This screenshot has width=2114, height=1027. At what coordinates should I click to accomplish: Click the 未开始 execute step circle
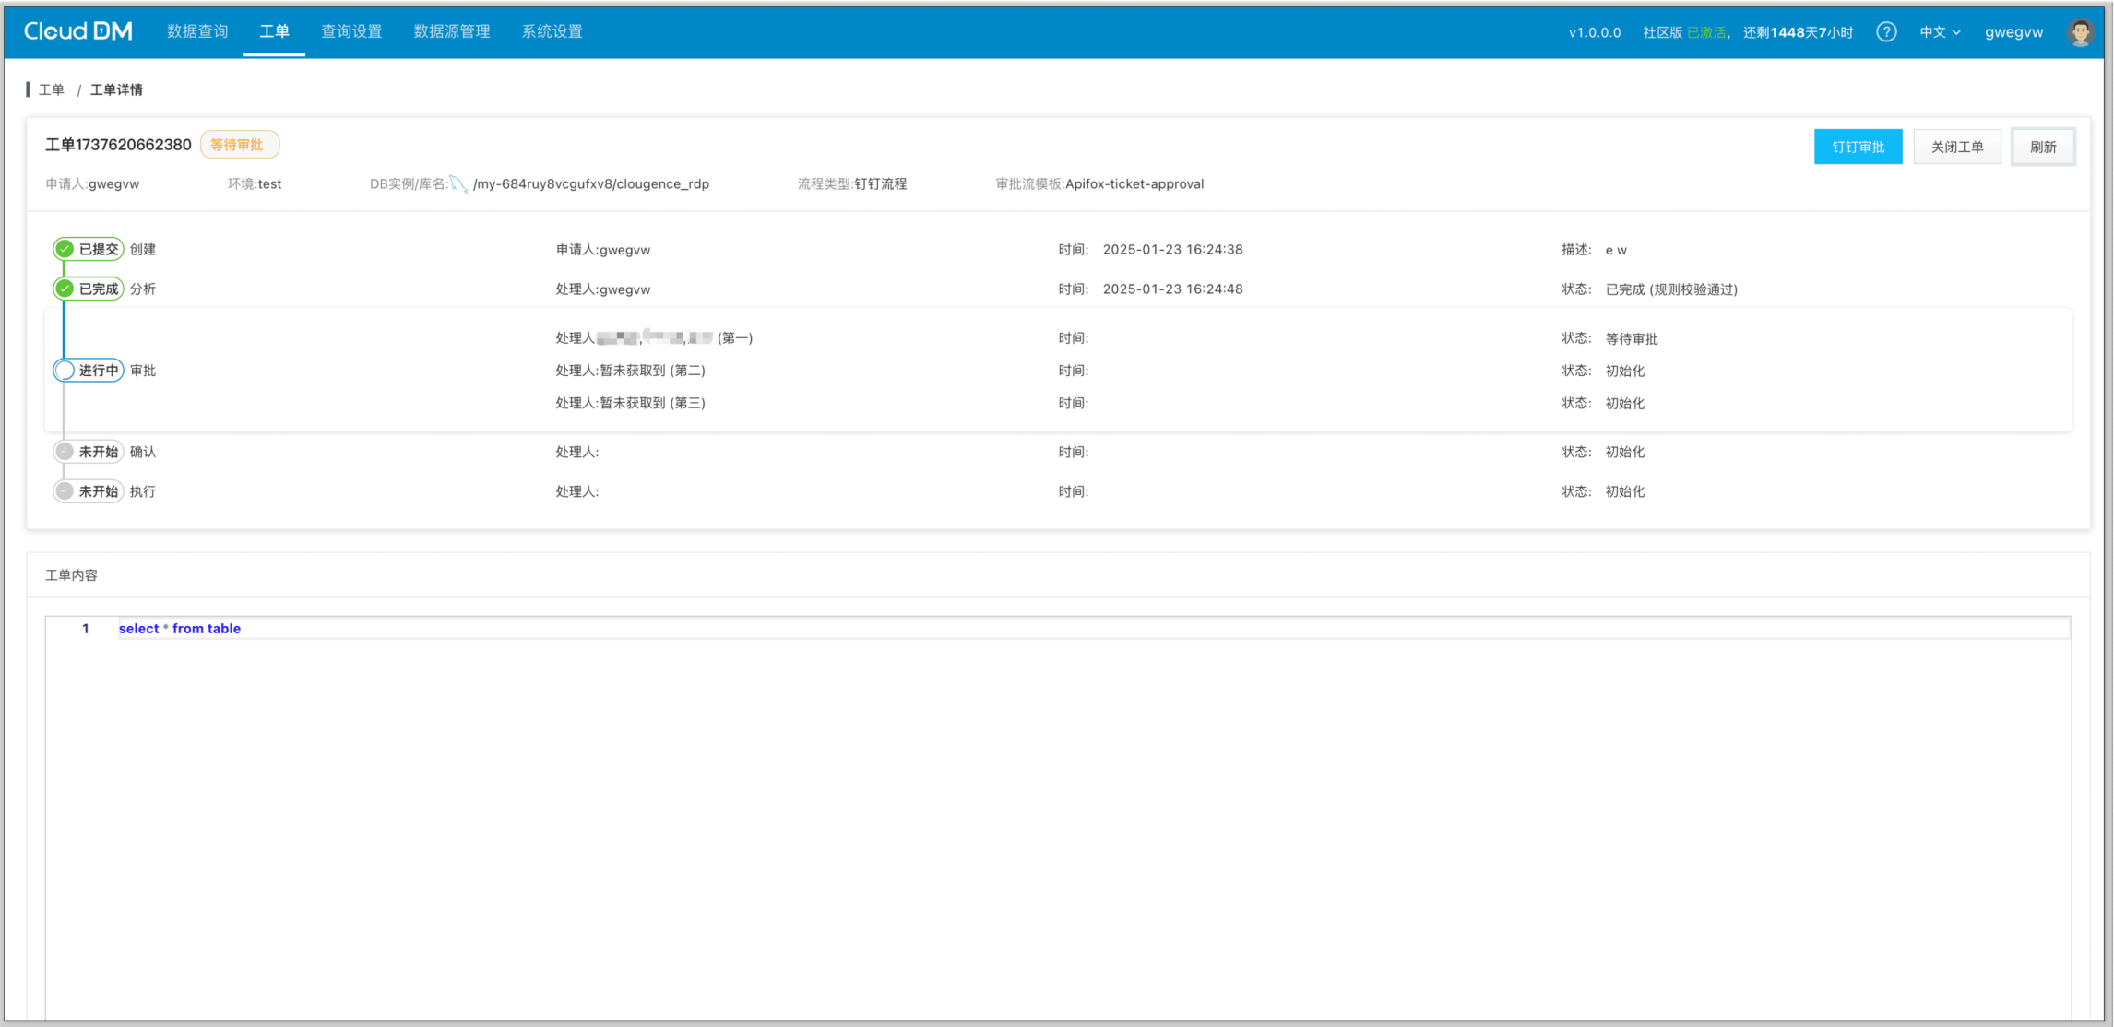coord(65,491)
